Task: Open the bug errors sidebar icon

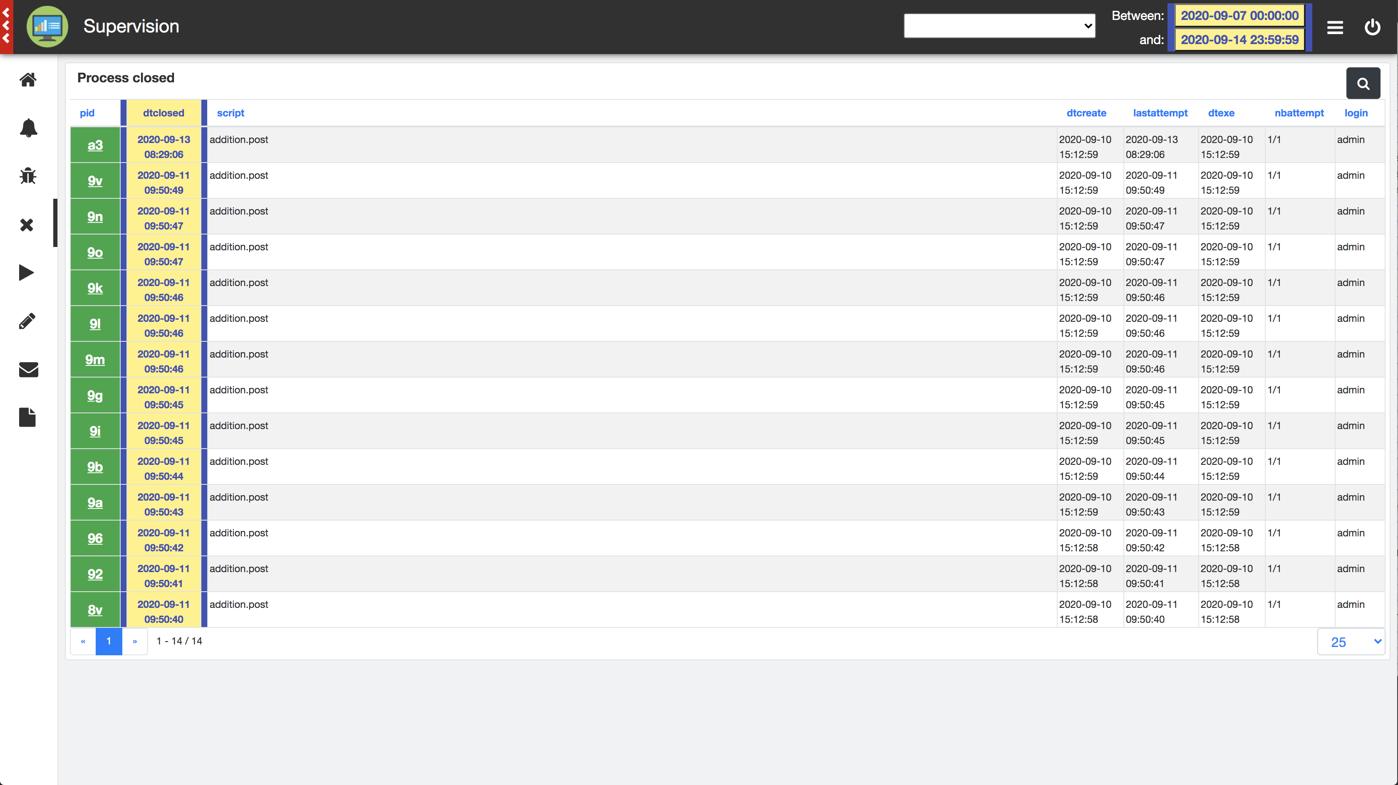Action: [28, 176]
